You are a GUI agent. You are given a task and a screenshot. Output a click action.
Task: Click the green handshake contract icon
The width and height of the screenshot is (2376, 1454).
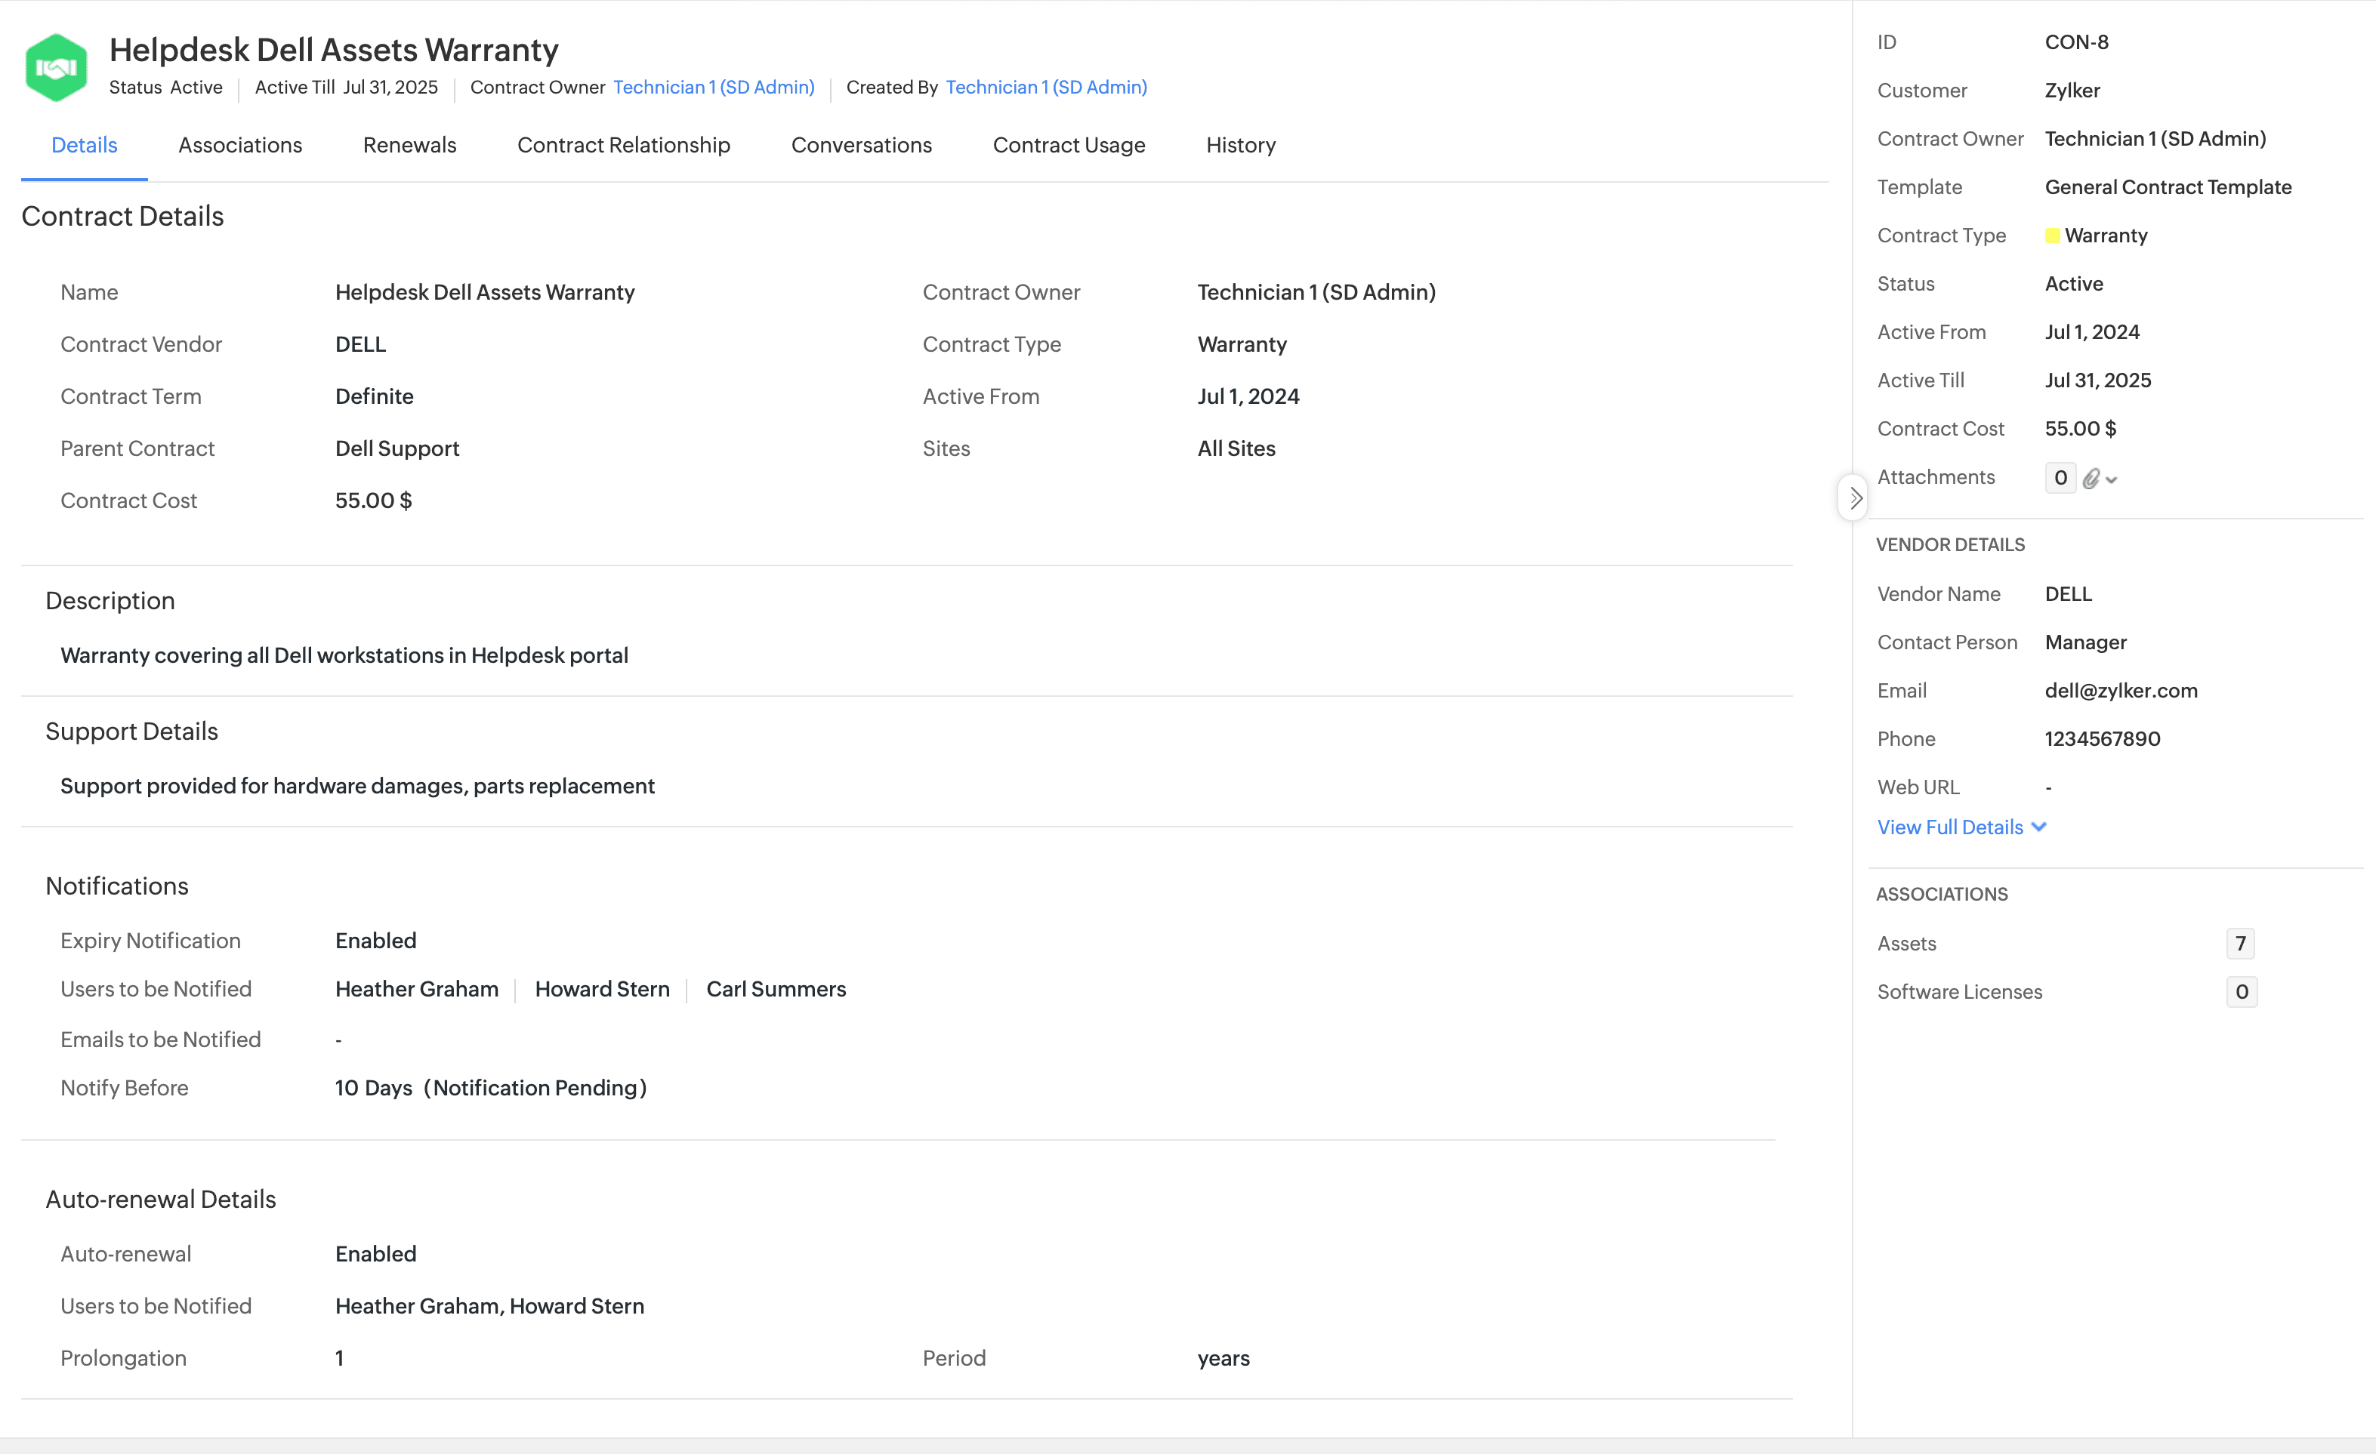[x=56, y=66]
